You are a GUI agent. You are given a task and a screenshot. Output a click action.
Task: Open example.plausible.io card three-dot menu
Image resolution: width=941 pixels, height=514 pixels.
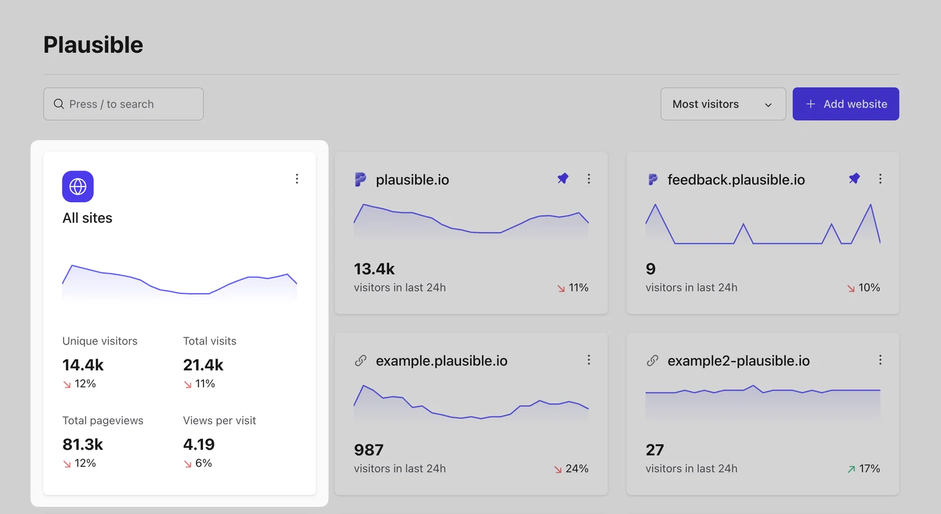589,360
